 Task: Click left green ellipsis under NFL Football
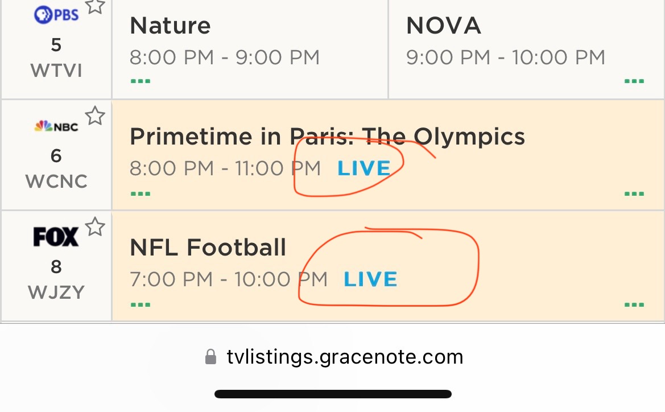(x=140, y=304)
